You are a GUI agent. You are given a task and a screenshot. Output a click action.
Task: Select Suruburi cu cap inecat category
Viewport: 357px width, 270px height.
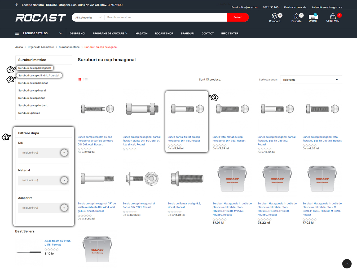point(32,90)
